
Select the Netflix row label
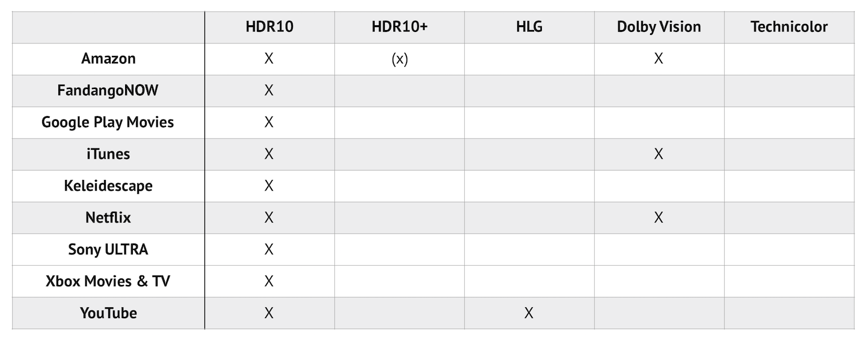pyautogui.click(x=108, y=218)
